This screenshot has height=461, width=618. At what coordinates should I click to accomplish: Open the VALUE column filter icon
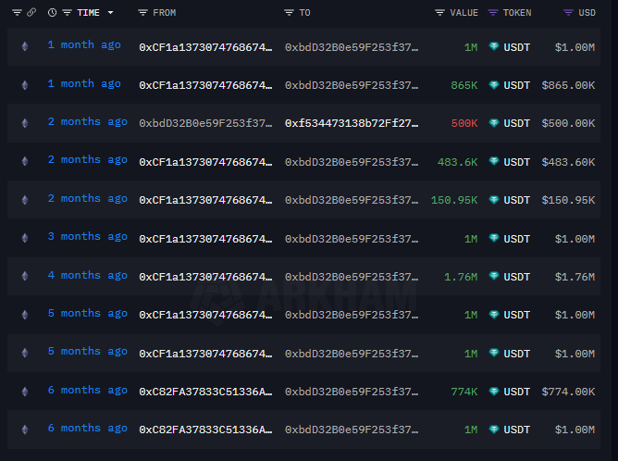[x=439, y=13]
